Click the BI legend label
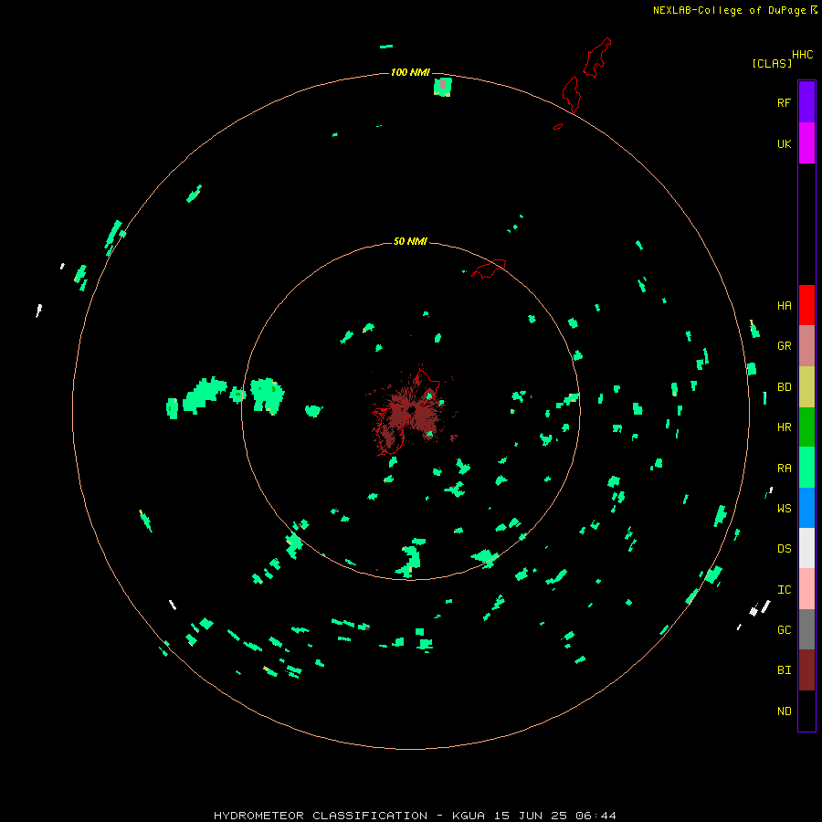The image size is (822, 822). click(784, 670)
